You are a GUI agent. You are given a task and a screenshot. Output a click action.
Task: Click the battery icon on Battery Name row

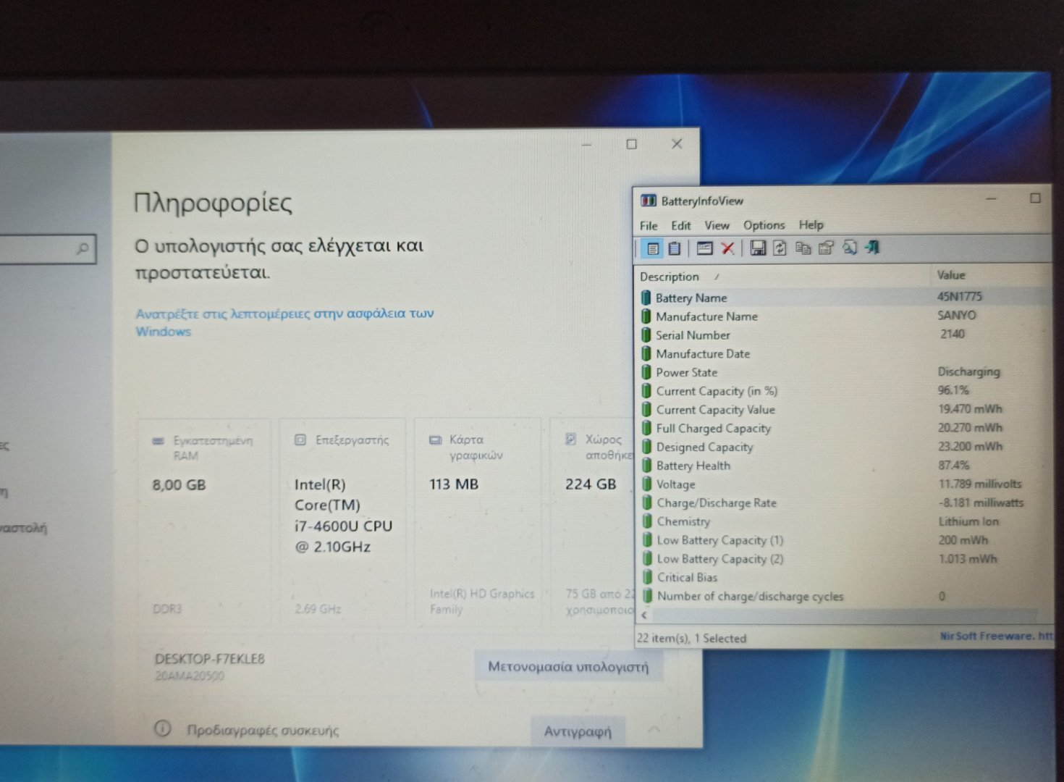click(x=646, y=298)
